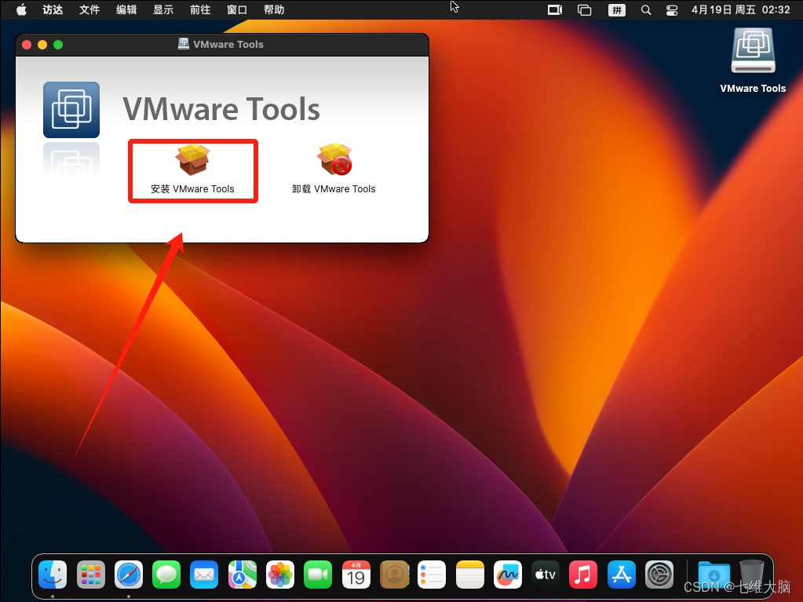Open Spotlight search in the menu bar
Image resolution: width=803 pixels, height=602 pixels.
pos(646,9)
